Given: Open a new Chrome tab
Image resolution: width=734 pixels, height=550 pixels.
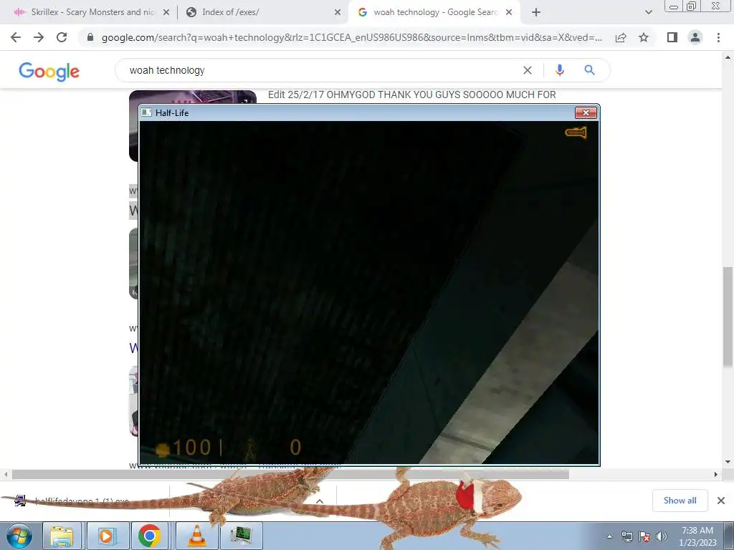Looking at the screenshot, I should point(536,13).
